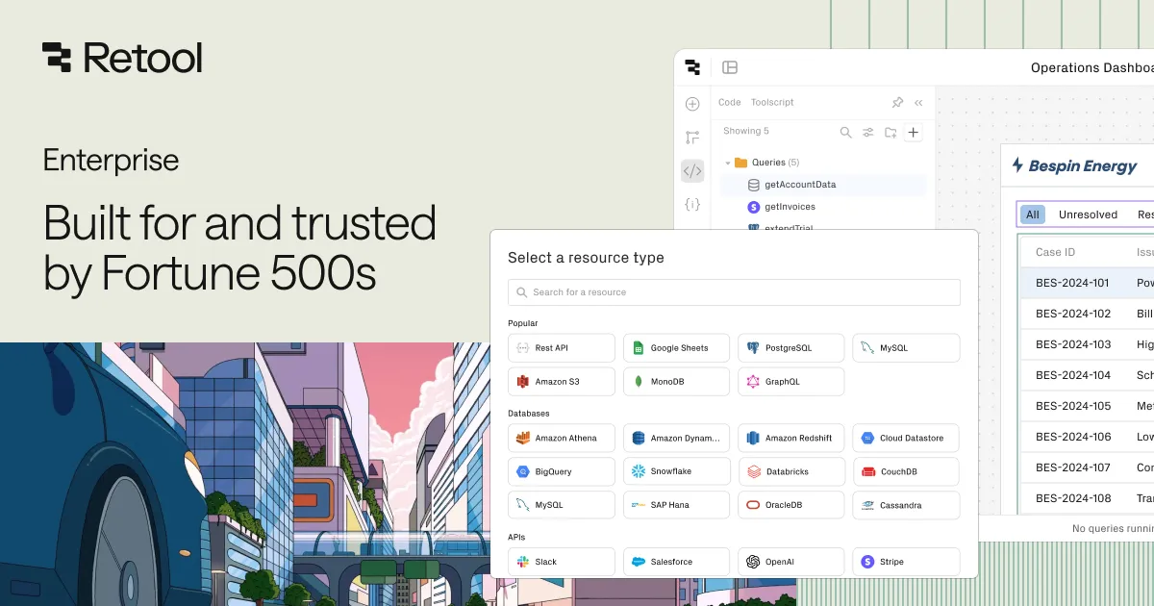Toggle the left sidebar panel layout icon

[x=730, y=67]
